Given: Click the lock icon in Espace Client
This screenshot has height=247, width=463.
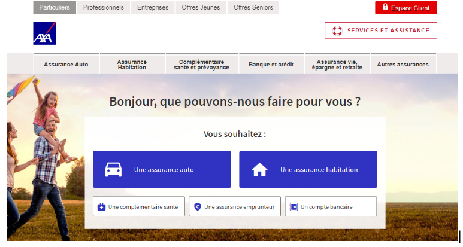Looking at the screenshot, I should (x=385, y=7).
